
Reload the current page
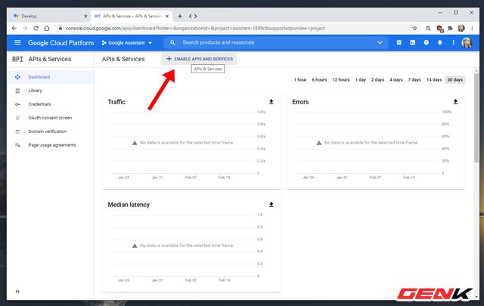click(x=36, y=28)
